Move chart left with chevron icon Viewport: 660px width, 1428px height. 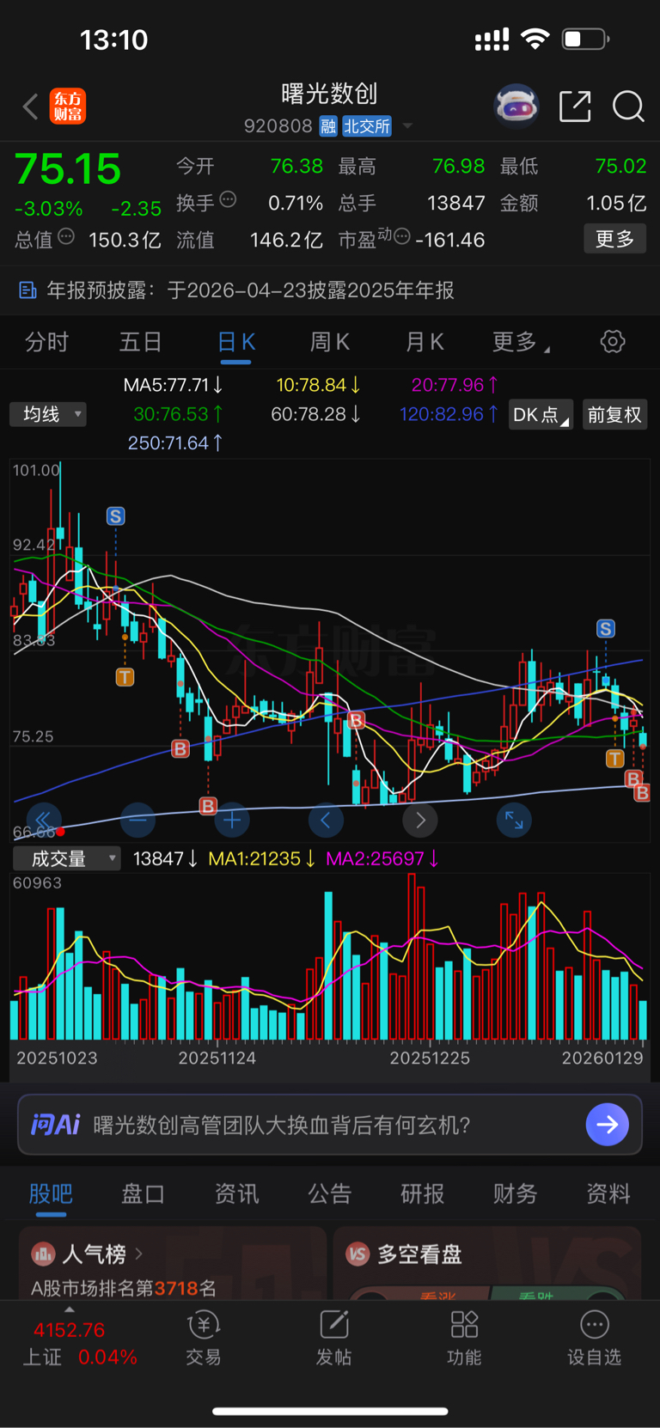pyautogui.click(x=326, y=820)
